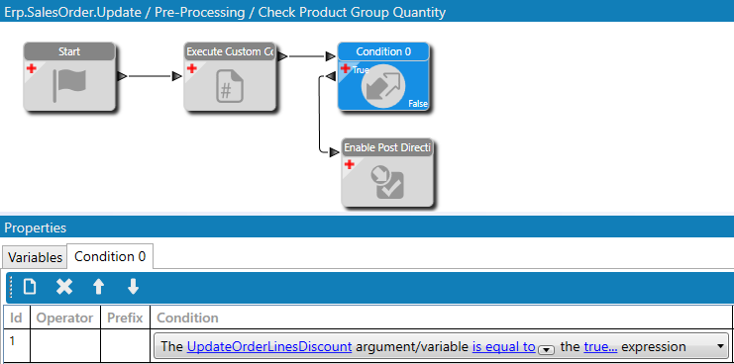Add a new condition row with page icon
The width and height of the screenshot is (734, 364).
(30, 287)
